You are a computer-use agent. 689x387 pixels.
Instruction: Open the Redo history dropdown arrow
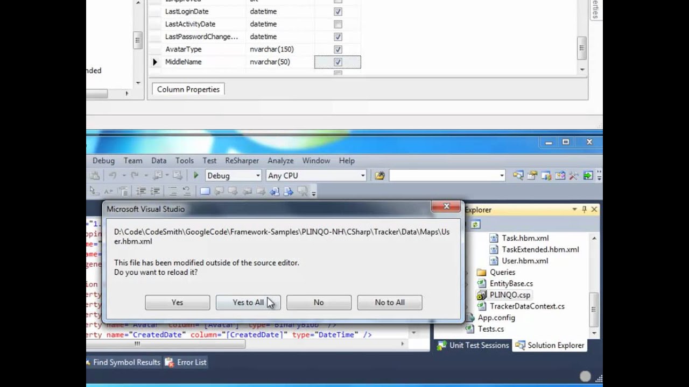tap(146, 175)
